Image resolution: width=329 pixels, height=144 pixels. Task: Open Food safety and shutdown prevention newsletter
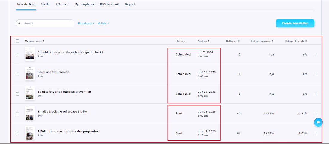point(64,92)
